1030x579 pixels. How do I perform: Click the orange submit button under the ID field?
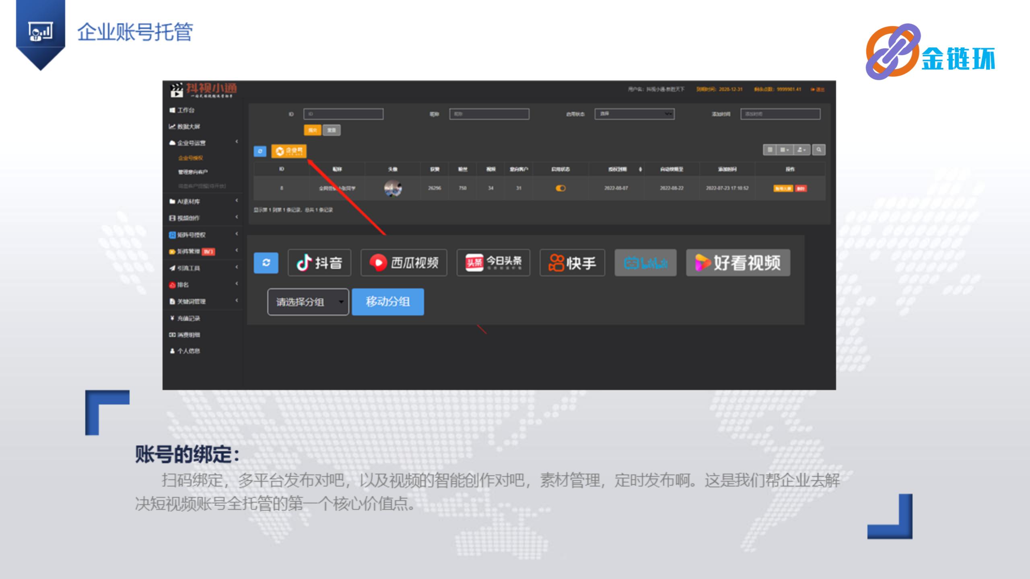pyautogui.click(x=312, y=130)
